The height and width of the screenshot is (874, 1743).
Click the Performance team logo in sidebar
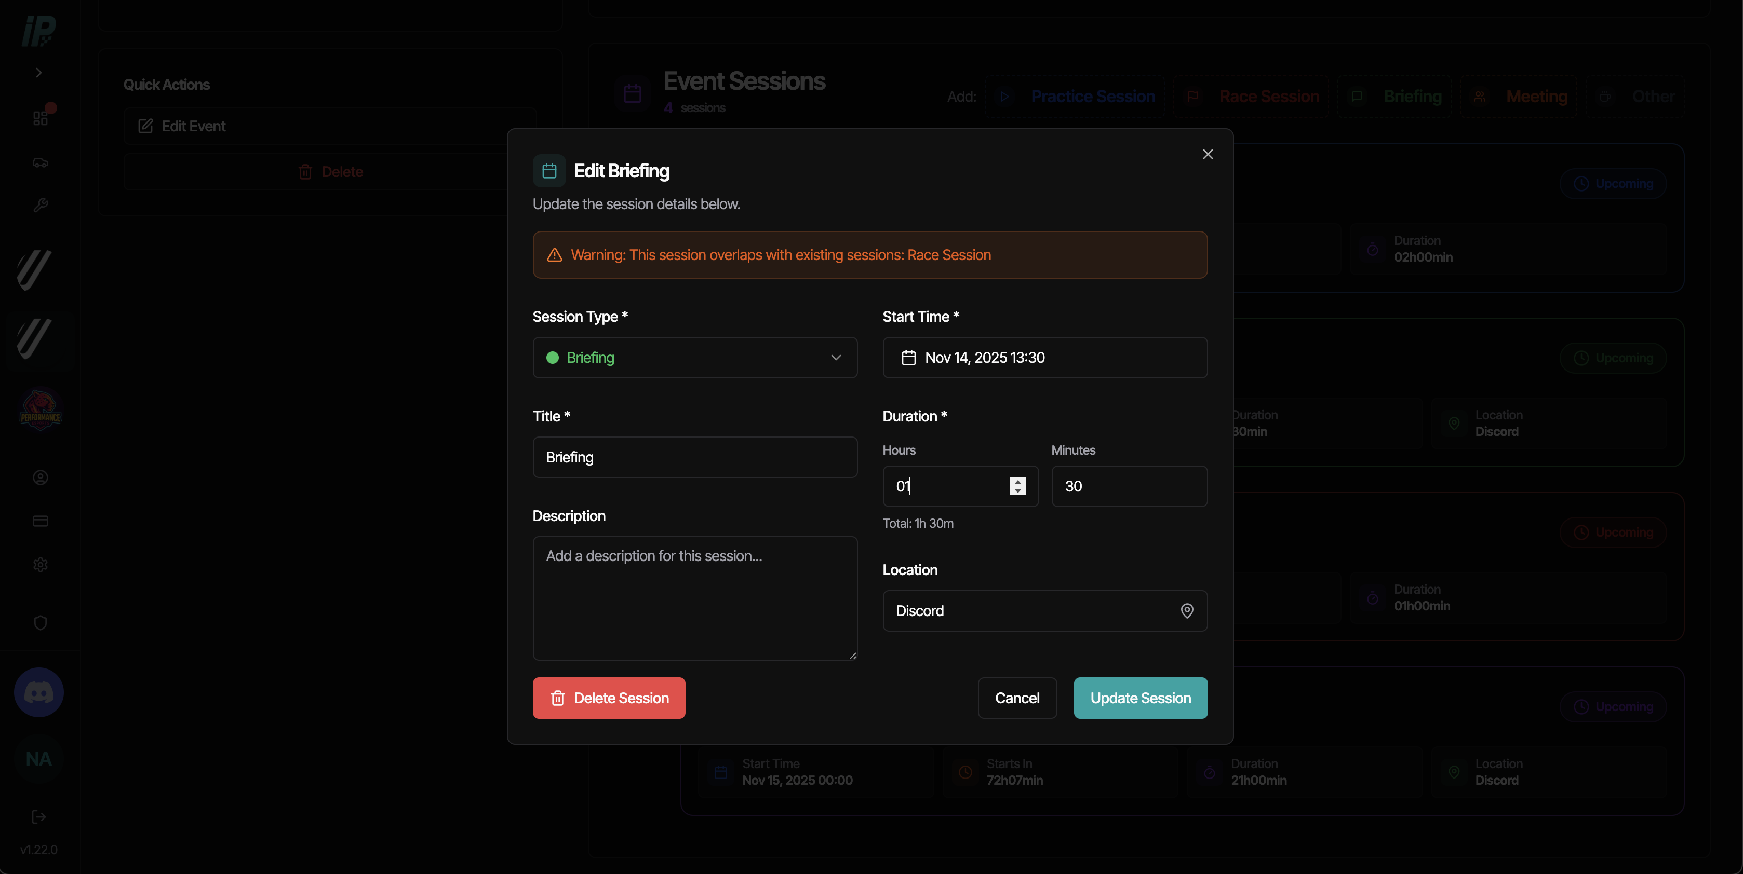tap(41, 409)
